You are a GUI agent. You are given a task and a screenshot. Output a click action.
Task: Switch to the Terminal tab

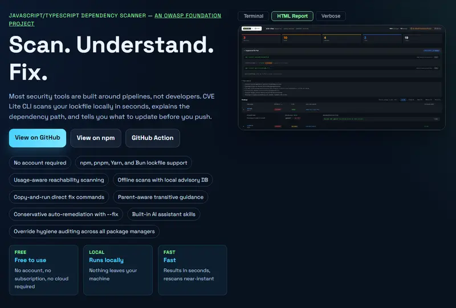click(x=253, y=16)
